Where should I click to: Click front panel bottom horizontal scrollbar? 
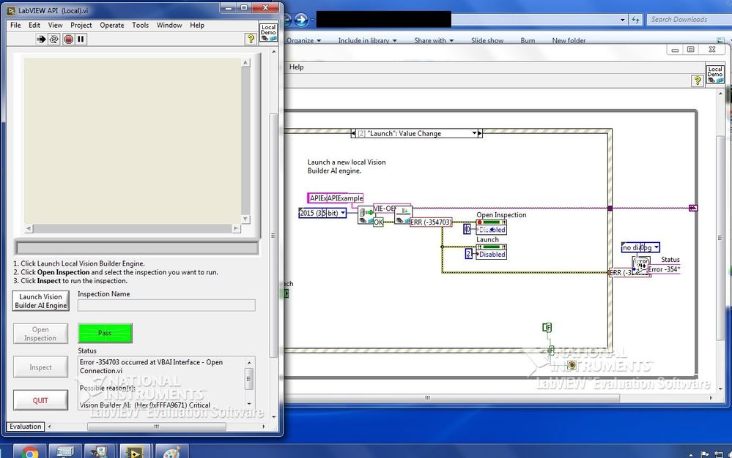click(156, 427)
